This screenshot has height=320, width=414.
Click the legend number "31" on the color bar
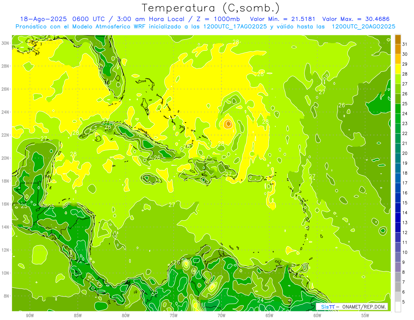tap(405, 44)
